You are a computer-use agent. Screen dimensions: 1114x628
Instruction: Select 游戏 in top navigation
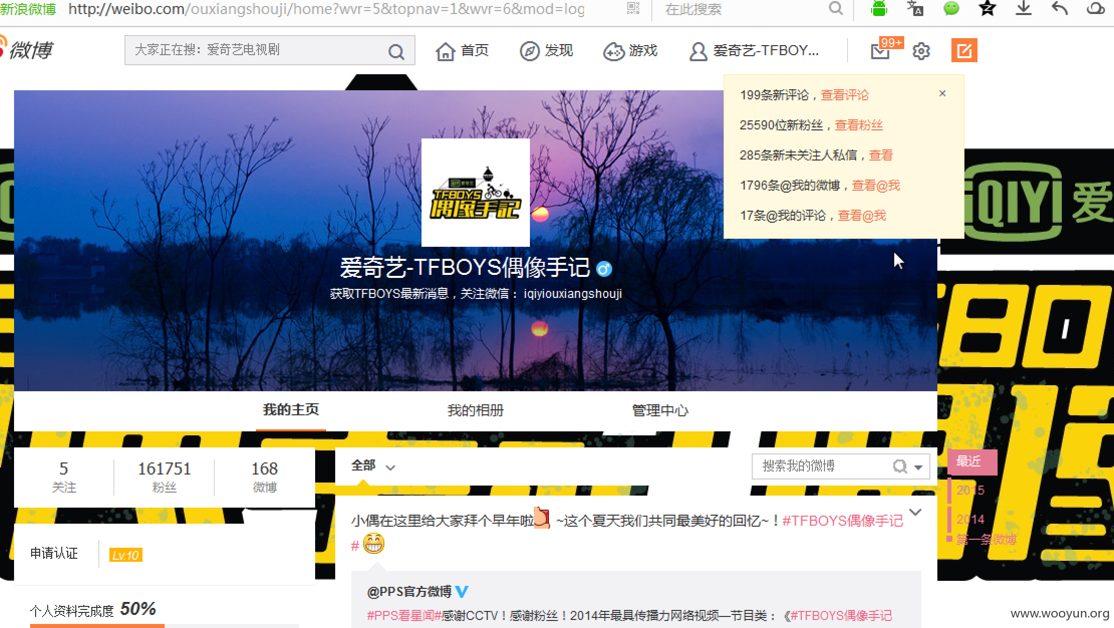(x=643, y=51)
